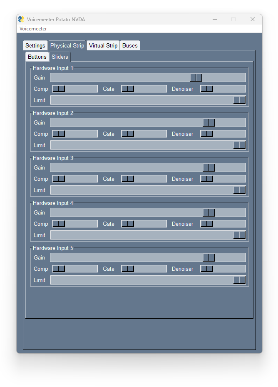Click Hardware Input 1 Denoiser slider
Screen dimensions: 278x387
(x=223, y=89)
